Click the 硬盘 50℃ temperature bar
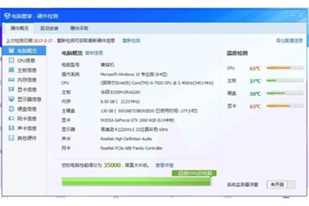 pos(285,93)
